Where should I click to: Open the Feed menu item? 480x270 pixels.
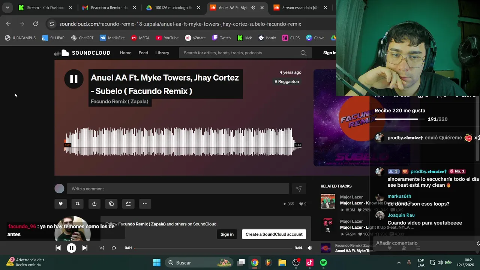tap(143, 53)
